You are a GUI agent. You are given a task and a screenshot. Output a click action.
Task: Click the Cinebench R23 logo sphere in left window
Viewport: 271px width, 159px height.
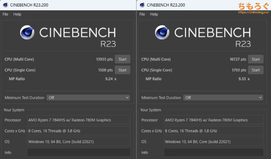(27, 33)
